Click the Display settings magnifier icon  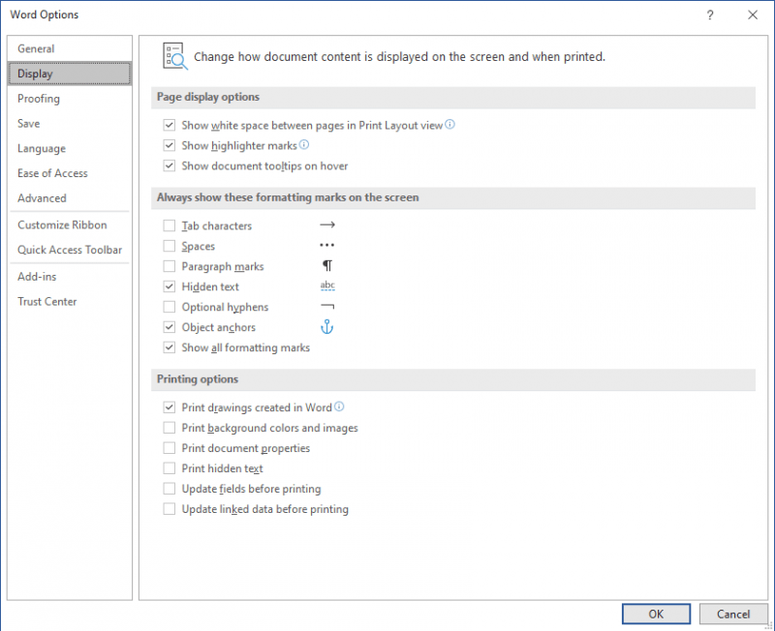pyautogui.click(x=174, y=56)
